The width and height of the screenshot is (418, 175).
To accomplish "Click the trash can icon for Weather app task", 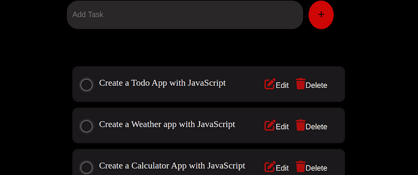I will [301, 125].
